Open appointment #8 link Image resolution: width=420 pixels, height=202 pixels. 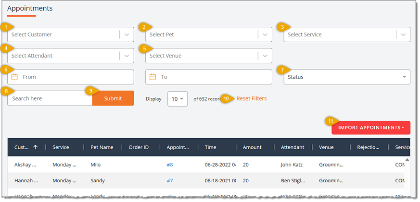coord(170,165)
